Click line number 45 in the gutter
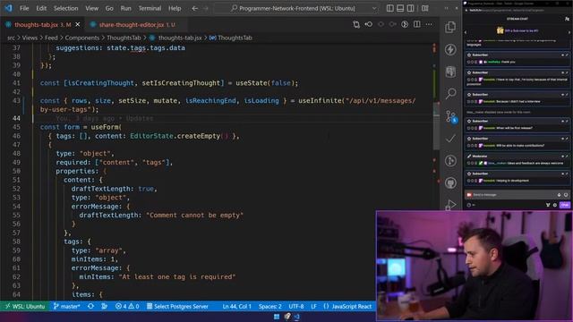 pos(16,127)
